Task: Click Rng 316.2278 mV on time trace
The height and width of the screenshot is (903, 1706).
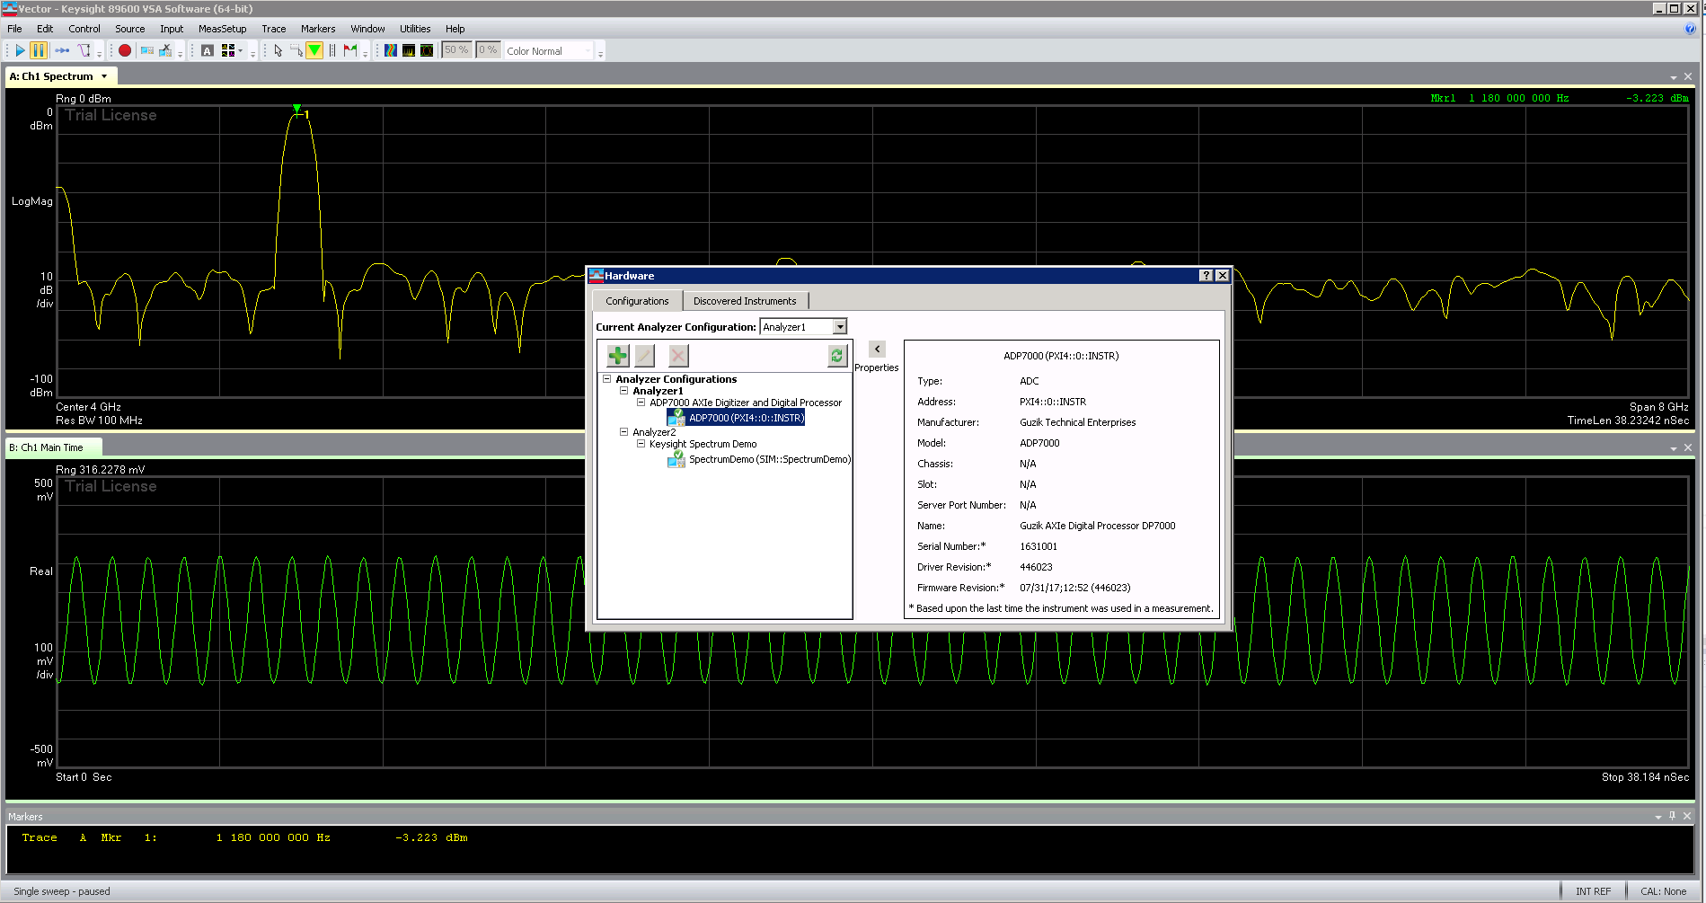Action: 100,470
